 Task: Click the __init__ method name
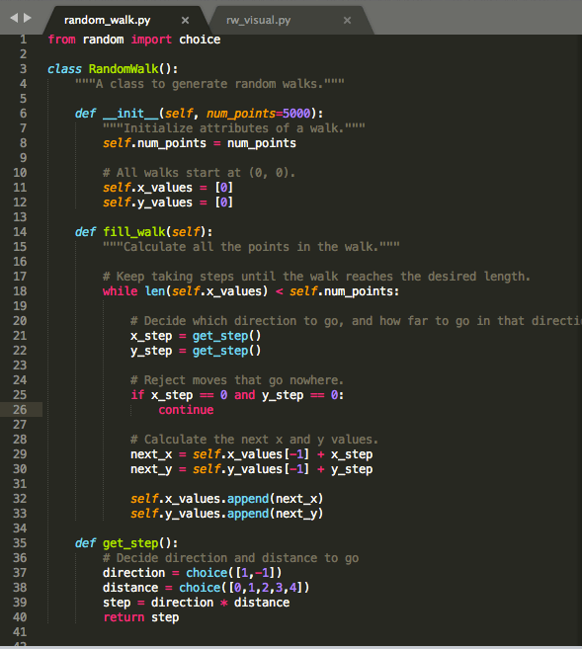[x=130, y=113]
